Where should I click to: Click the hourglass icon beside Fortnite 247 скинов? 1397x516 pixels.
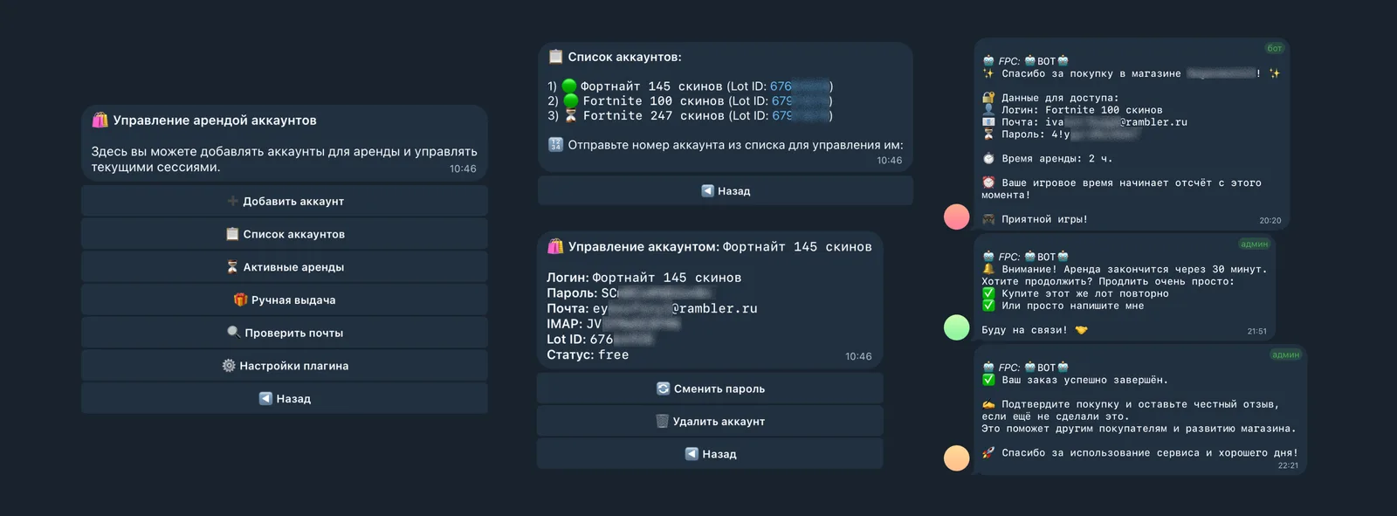[x=571, y=115]
